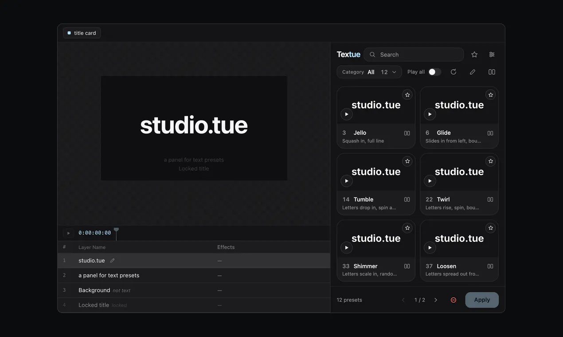
Task: Click the split icon on the Loosen card
Action: (490, 266)
